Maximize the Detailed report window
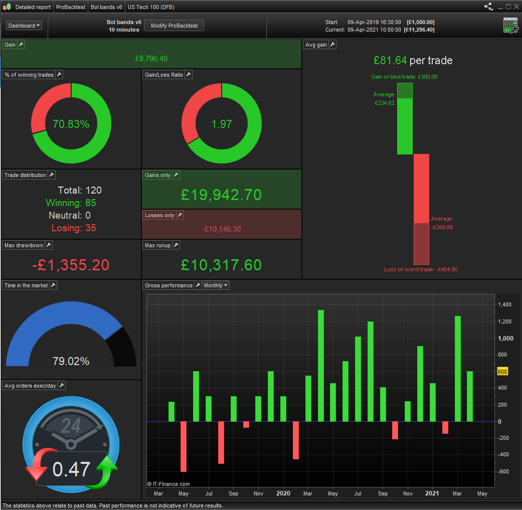Viewport: 522px width, 510px height. [508, 7]
